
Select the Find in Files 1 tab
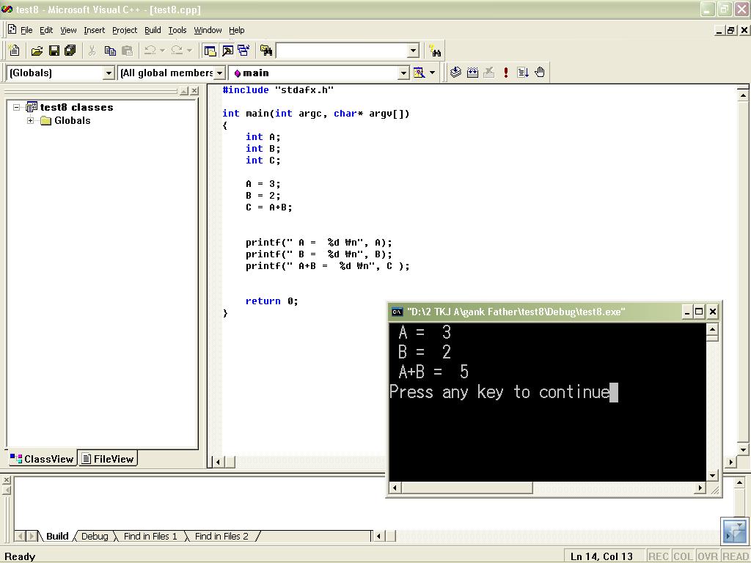coord(150,536)
